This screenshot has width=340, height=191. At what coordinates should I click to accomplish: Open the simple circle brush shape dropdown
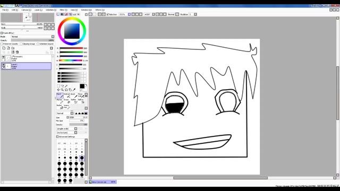pos(67,128)
